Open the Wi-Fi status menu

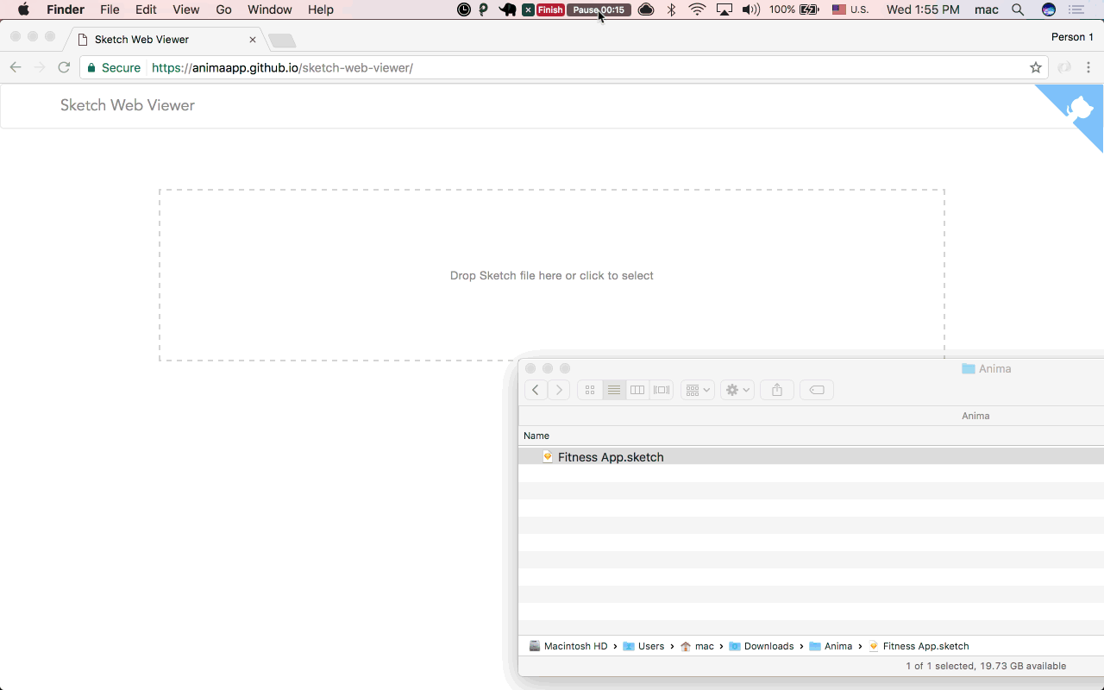point(697,9)
